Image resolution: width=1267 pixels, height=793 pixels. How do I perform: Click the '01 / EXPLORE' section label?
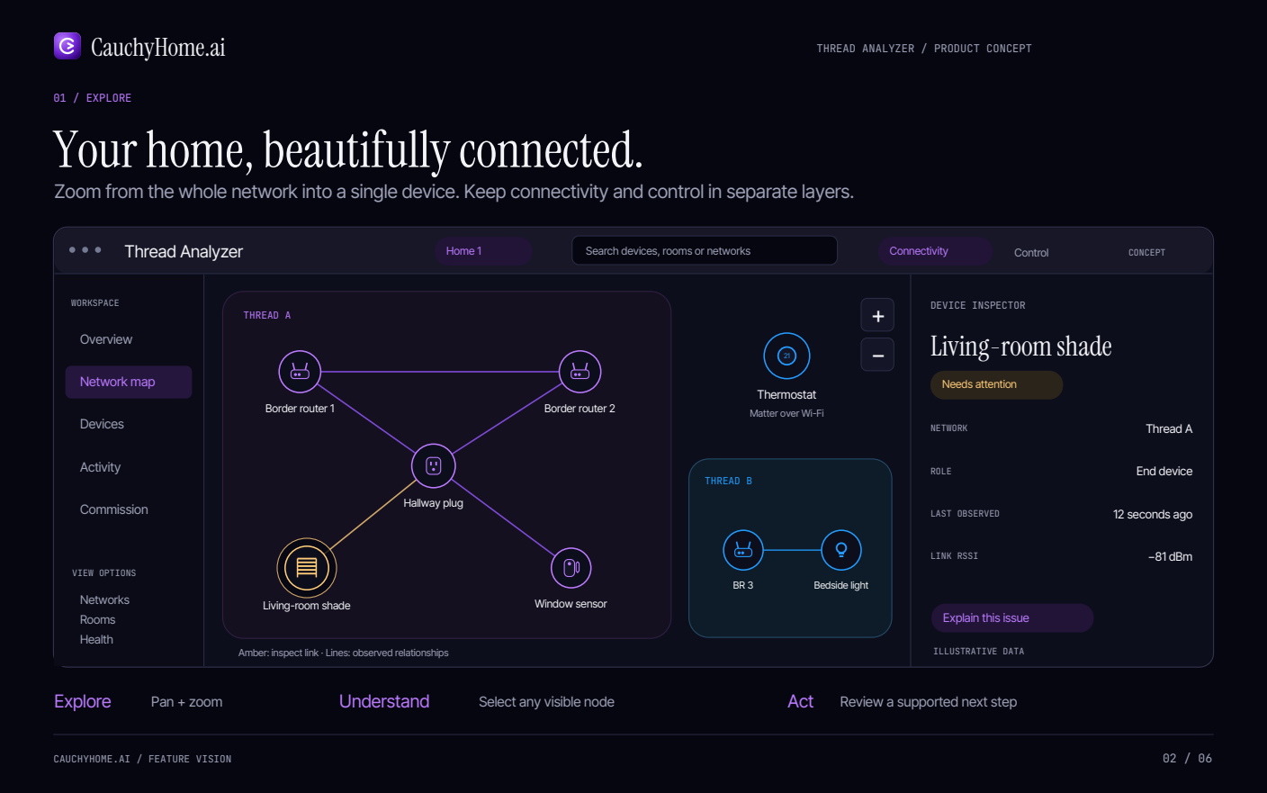(92, 98)
